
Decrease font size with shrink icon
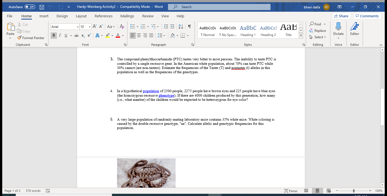pyautogui.click(x=101, y=27)
